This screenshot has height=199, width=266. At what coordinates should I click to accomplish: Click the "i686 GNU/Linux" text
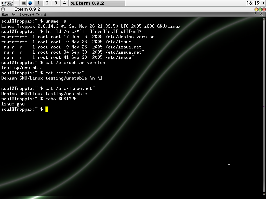click(x=162, y=26)
